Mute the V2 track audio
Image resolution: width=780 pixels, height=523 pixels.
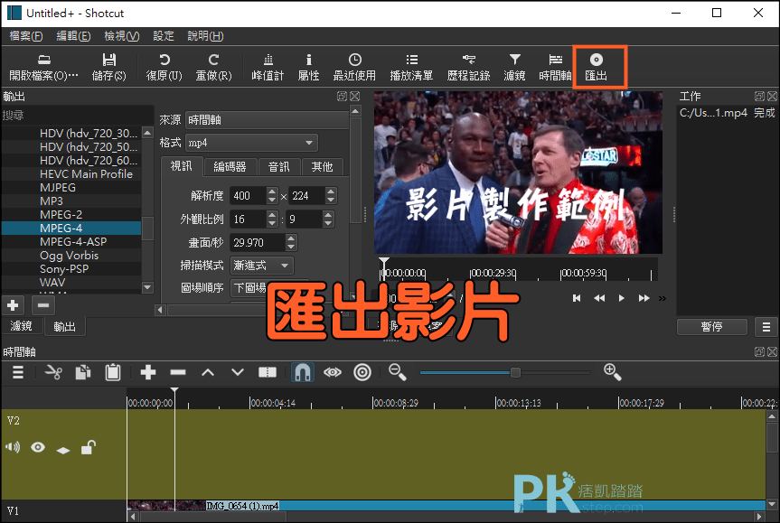(13, 447)
